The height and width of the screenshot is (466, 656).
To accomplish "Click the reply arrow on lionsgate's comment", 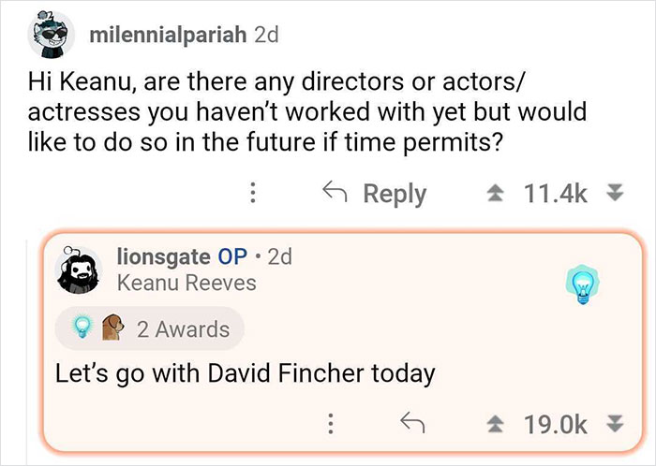I will (x=410, y=425).
